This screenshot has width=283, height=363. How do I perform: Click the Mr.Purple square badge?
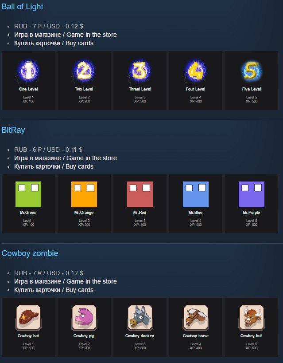click(x=252, y=194)
